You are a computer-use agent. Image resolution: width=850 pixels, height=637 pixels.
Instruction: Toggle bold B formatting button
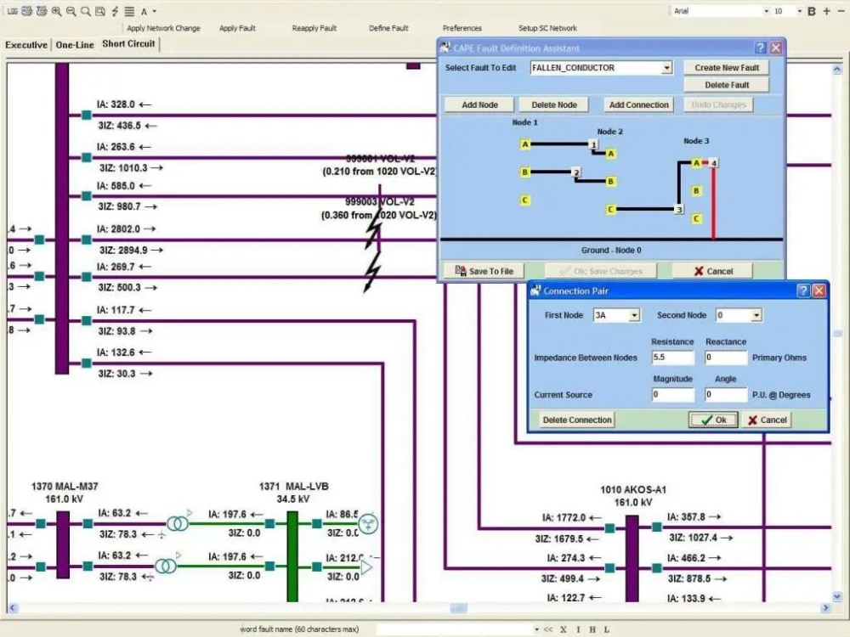(x=812, y=11)
